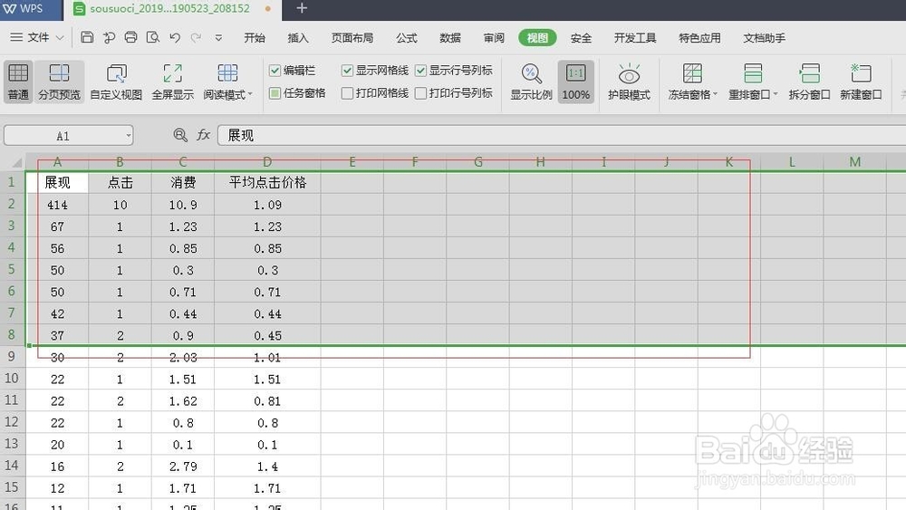Open Custom Views (自定义视图)
The image size is (906, 510).
tap(116, 82)
